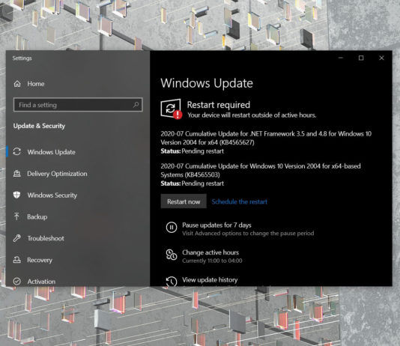Click the Home house icon

tap(17, 84)
